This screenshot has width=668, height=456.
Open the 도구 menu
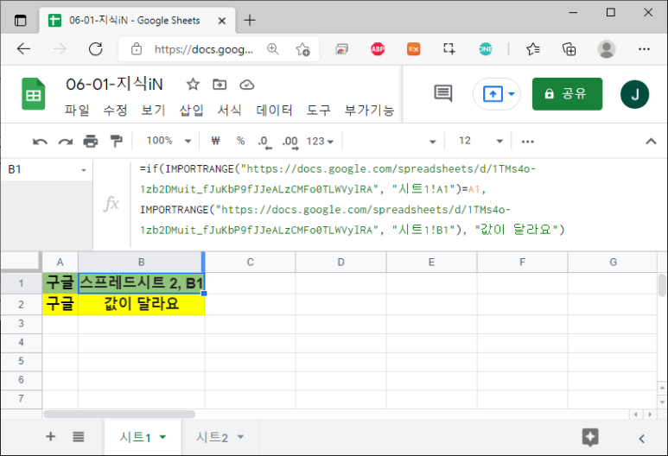319,111
